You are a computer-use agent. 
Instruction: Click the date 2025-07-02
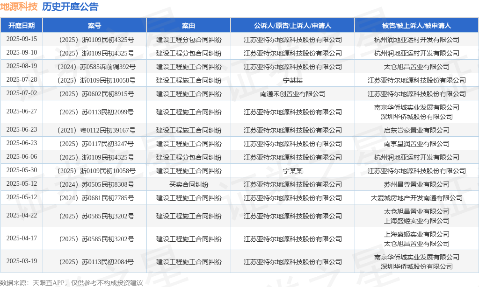coord(22,93)
